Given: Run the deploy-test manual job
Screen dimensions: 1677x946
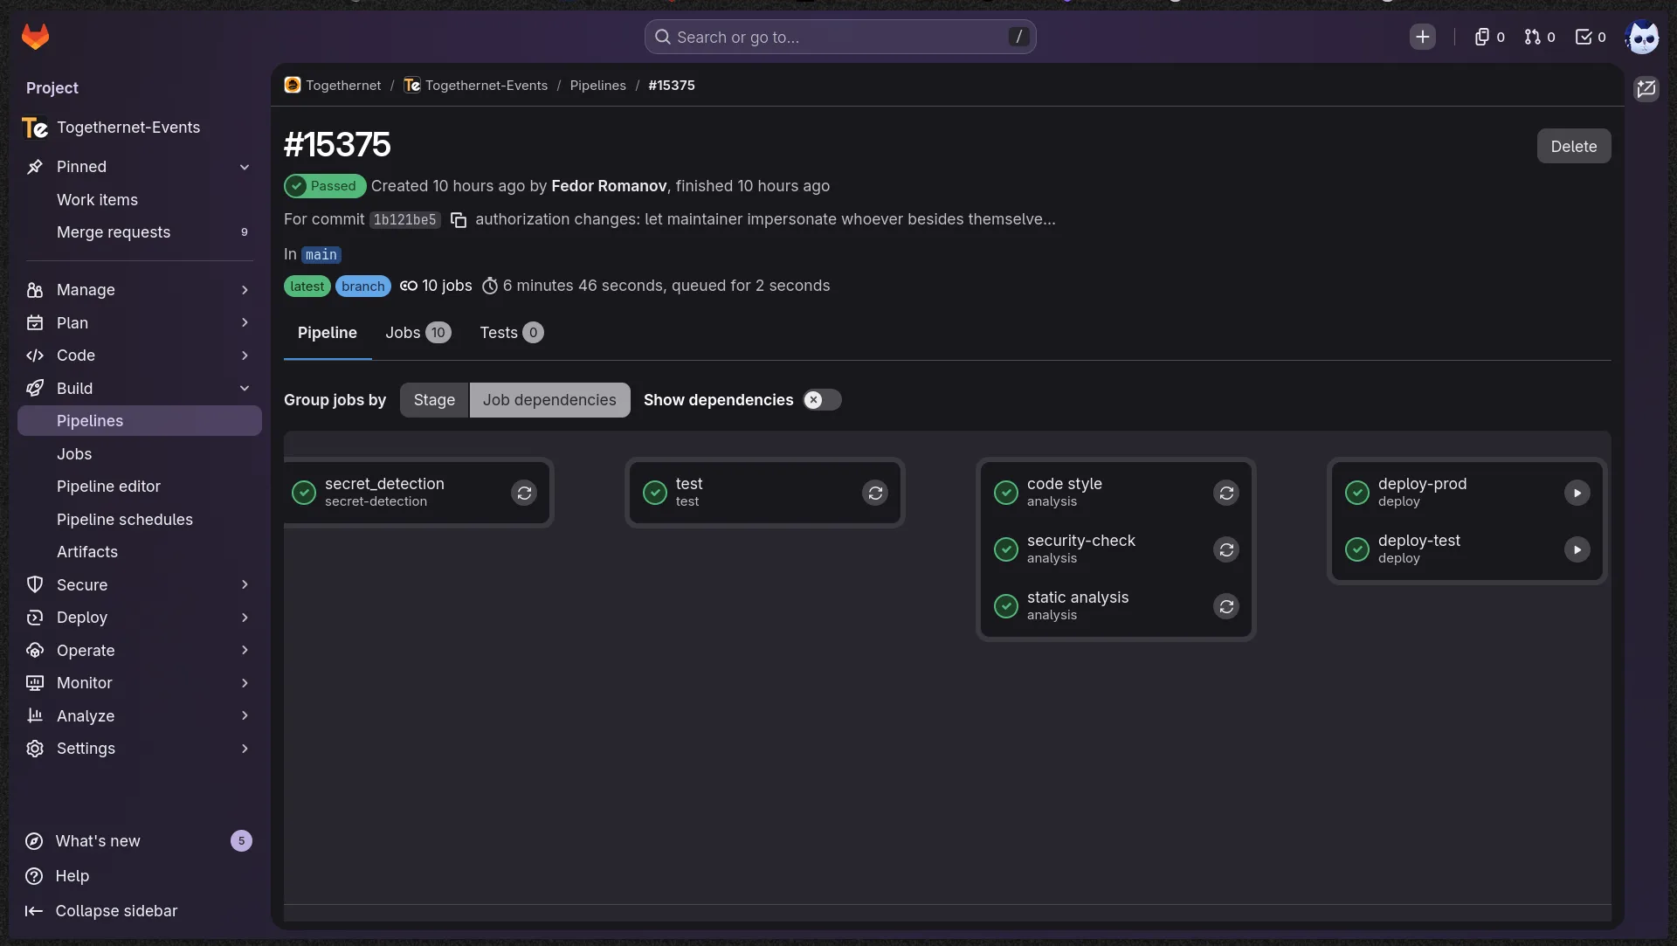Looking at the screenshot, I should coord(1577,549).
